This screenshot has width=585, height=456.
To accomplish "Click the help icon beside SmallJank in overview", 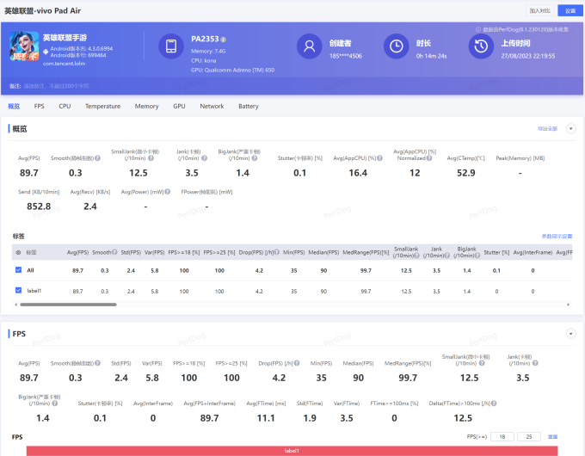I will click(151, 158).
